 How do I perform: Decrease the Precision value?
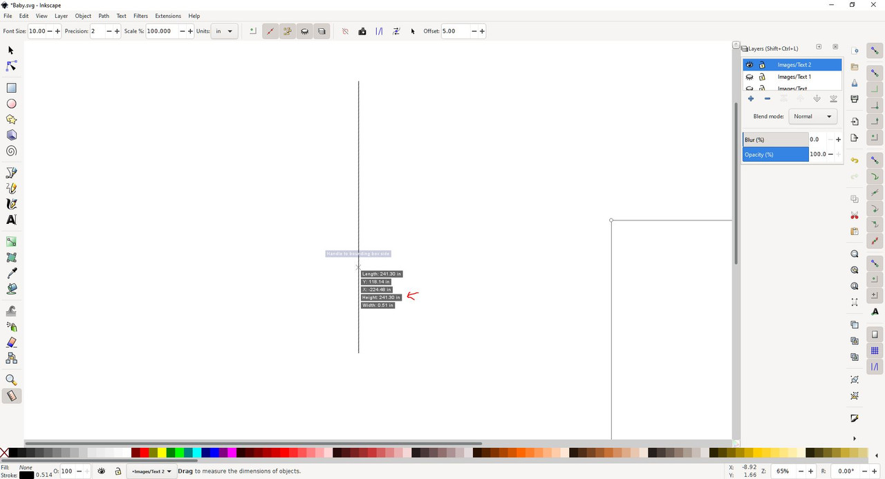click(109, 31)
